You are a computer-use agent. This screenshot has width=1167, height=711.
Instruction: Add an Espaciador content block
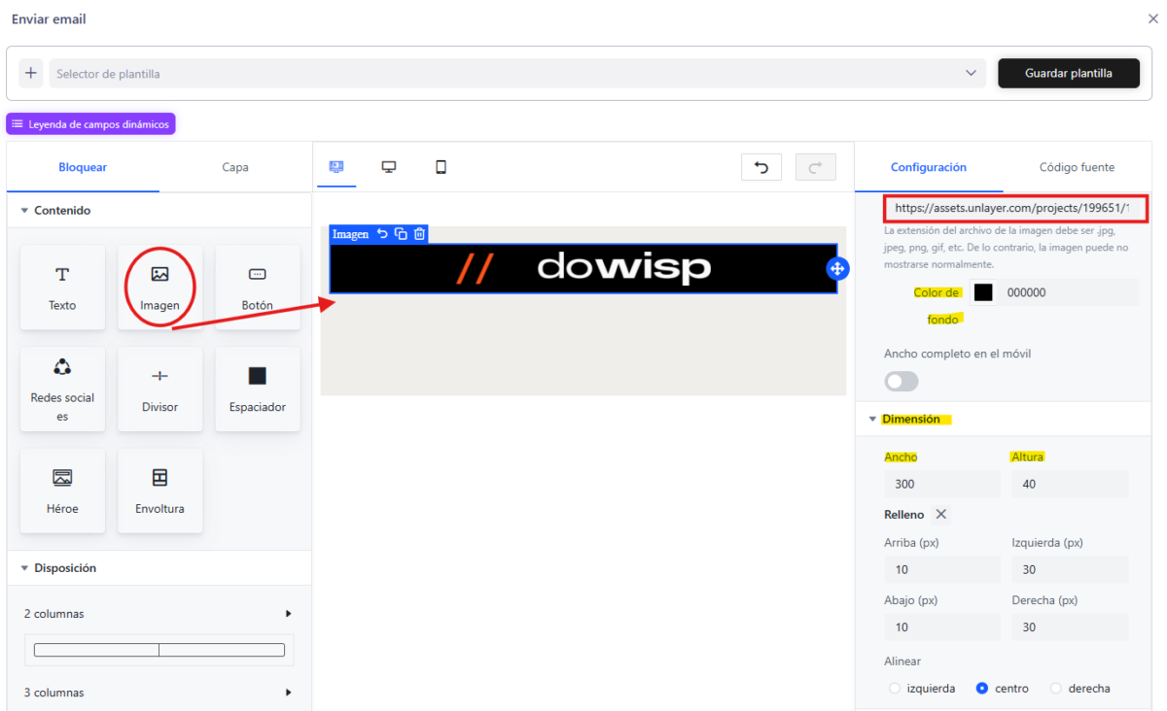point(257,389)
